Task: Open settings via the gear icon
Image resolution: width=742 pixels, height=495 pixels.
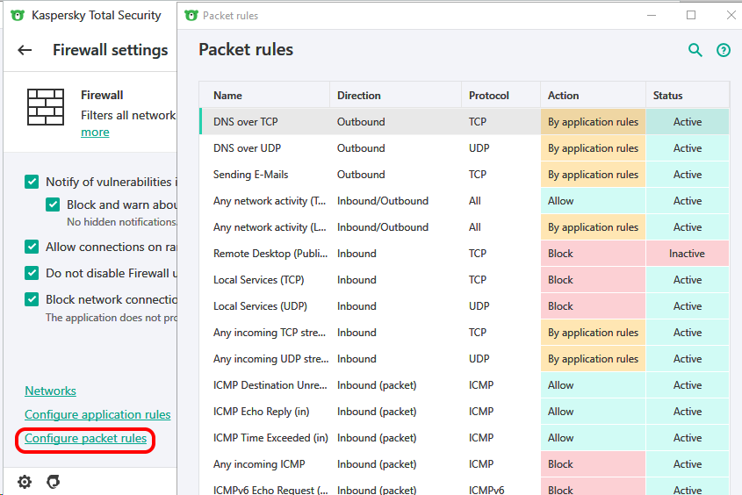Action: point(25,481)
